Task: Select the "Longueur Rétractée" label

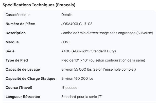Action: [x=23, y=97]
